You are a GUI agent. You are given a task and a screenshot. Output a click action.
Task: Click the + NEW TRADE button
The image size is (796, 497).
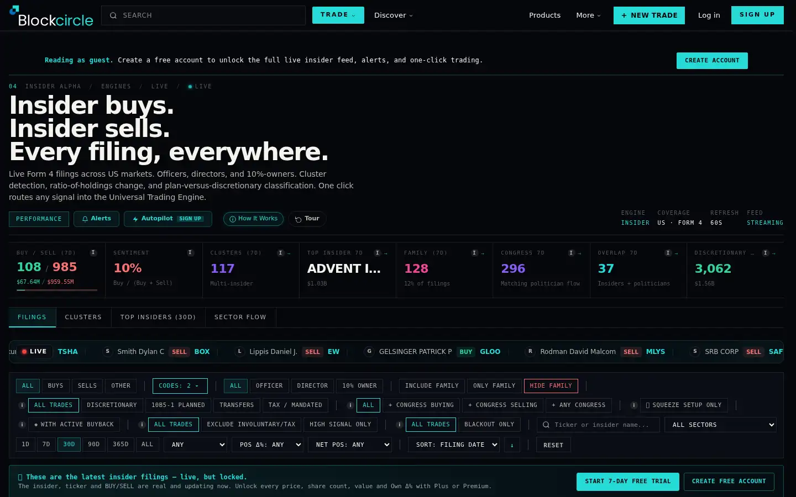(649, 15)
